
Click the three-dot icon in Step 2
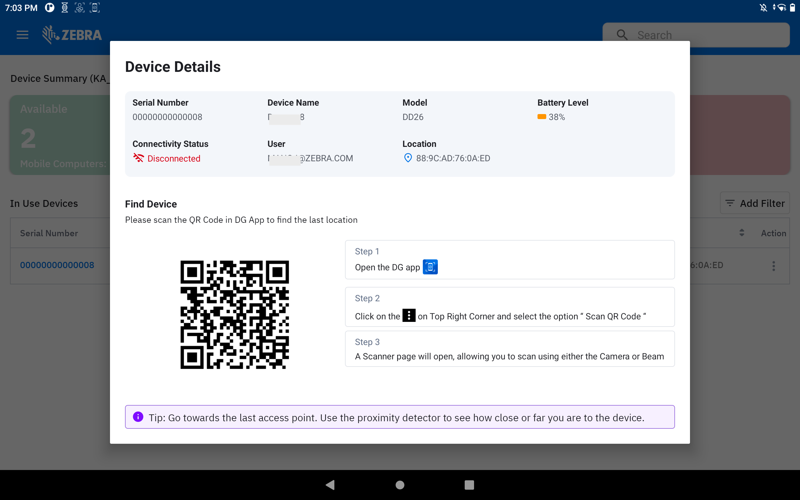click(x=409, y=316)
